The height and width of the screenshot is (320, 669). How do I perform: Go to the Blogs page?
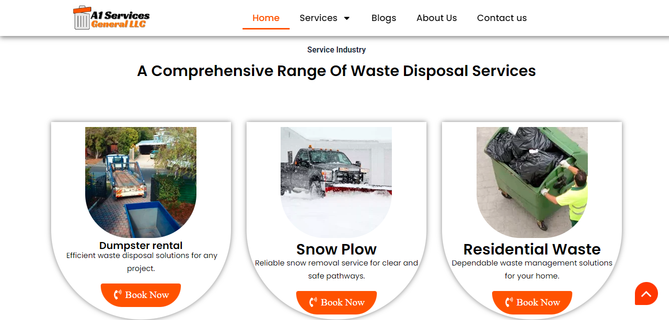click(x=384, y=18)
